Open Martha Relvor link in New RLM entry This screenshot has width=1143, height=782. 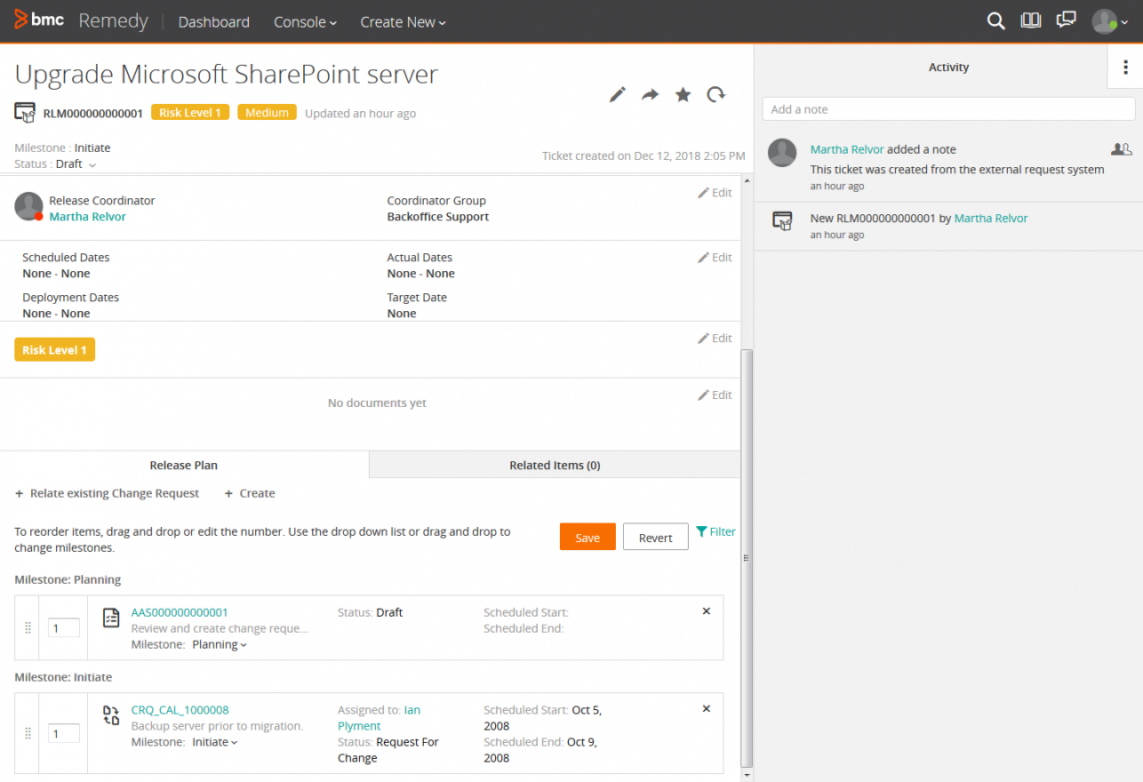click(991, 218)
